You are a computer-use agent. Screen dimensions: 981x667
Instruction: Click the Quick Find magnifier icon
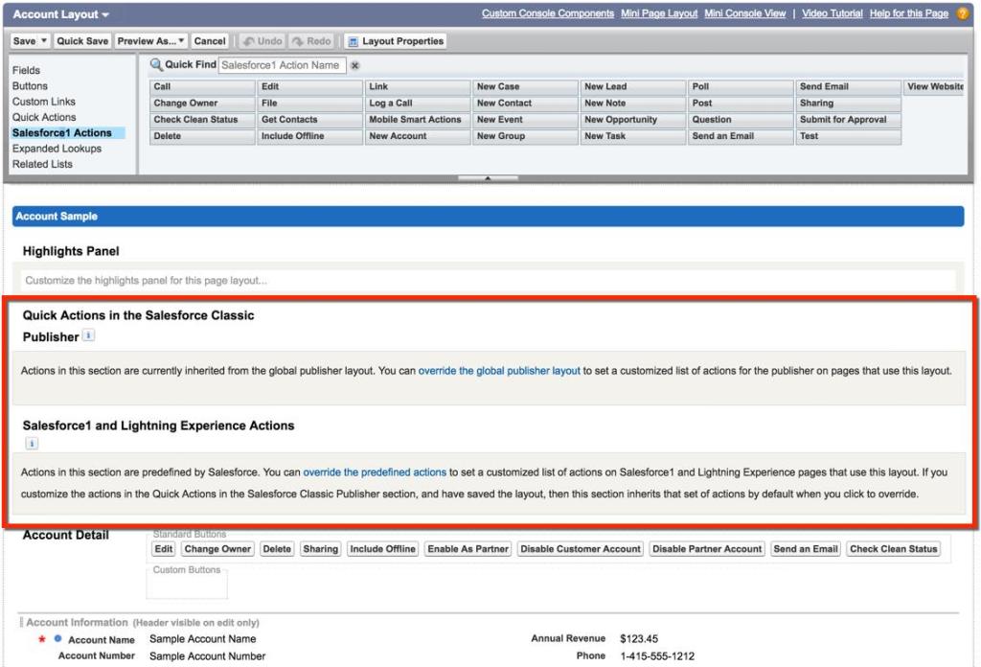point(157,63)
